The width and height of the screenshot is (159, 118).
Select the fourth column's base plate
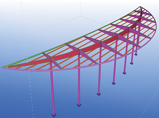114,83
